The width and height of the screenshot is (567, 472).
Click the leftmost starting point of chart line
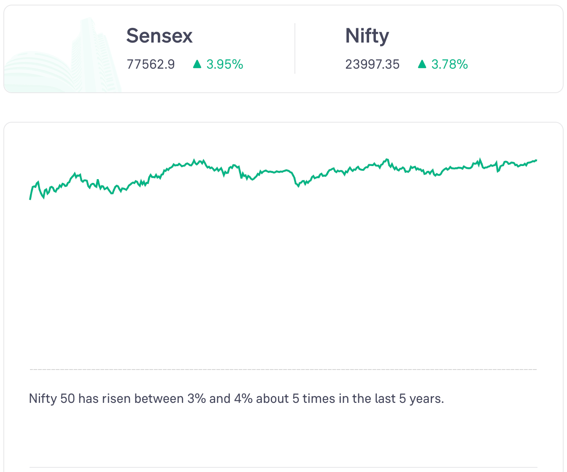[30, 198]
